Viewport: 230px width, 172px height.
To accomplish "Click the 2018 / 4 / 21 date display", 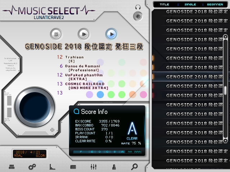I will [x=28, y=152].
